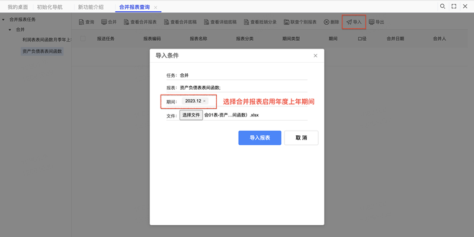Open the 期间 selection field
Viewport: 474px width, 237px height.
(x=244, y=101)
